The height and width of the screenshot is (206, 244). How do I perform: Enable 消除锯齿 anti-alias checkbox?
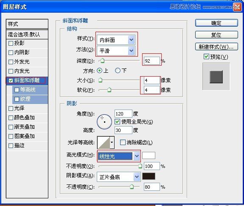coord(123,142)
